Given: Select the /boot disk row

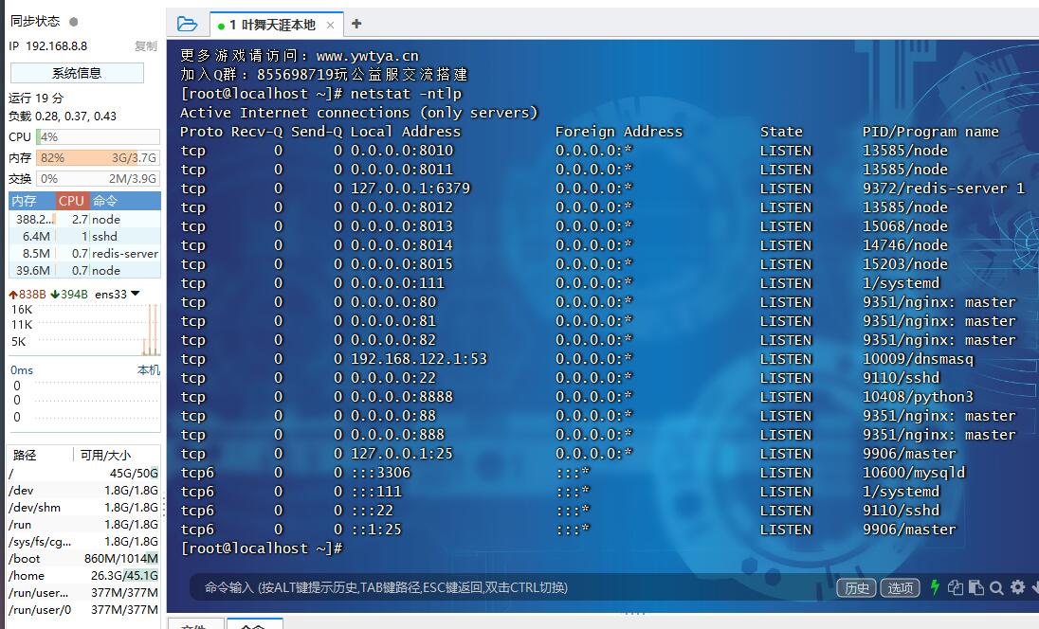Looking at the screenshot, I should click(83, 559).
